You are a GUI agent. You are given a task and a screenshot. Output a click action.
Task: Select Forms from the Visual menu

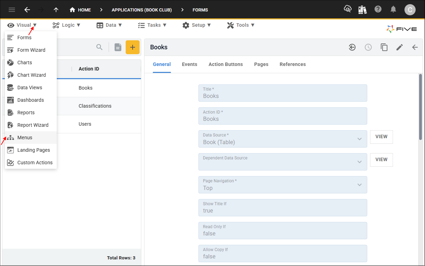(x=31, y=38)
